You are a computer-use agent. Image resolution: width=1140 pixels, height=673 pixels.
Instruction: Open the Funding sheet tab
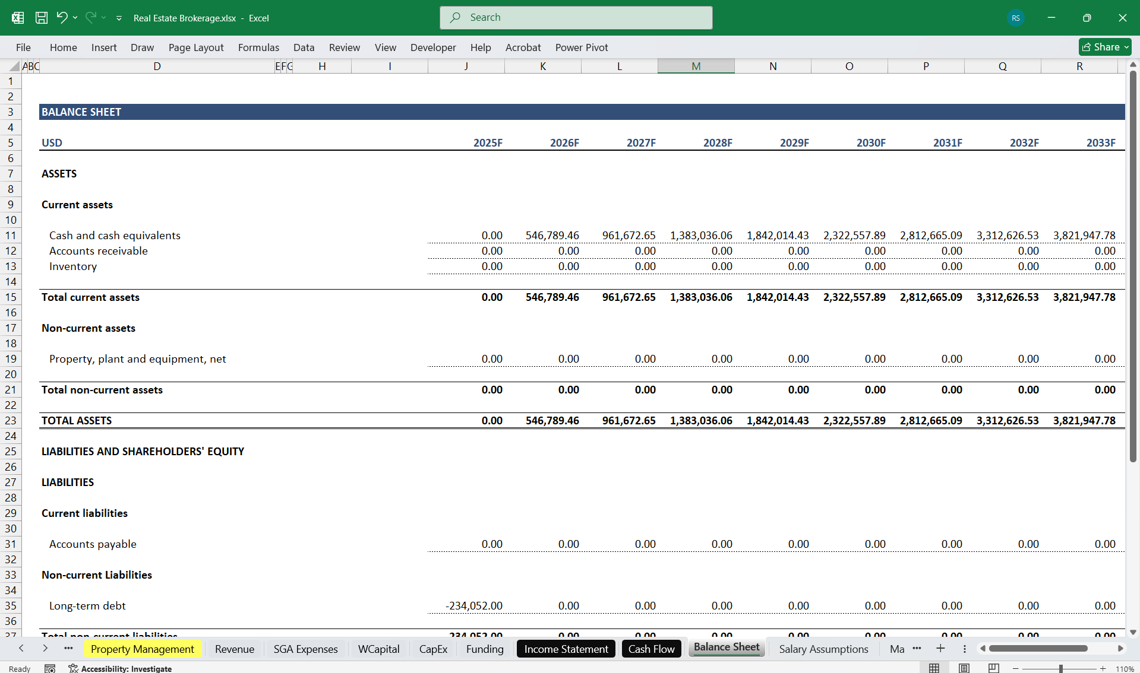point(485,649)
